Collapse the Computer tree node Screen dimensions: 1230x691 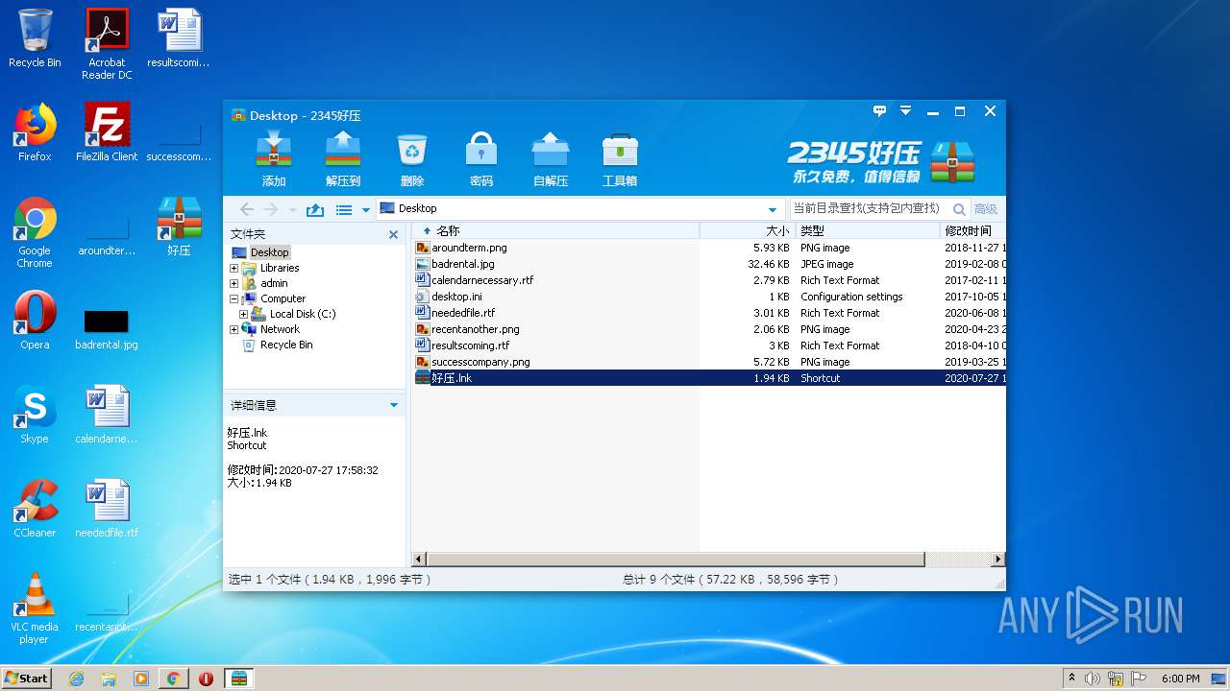pyautogui.click(x=234, y=298)
